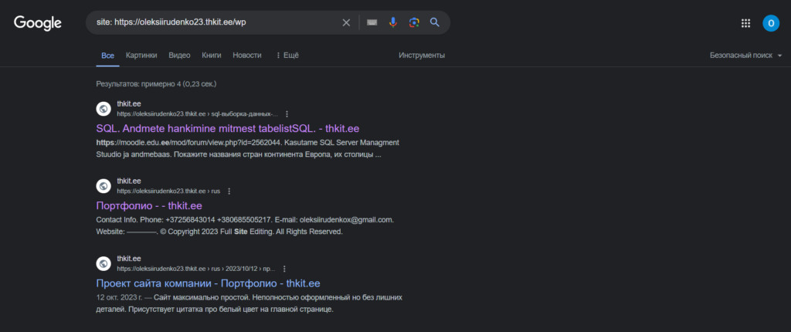
Task: Click globe favicon of Портфолио result
Action: pyautogui.click(x=104, y=186)
